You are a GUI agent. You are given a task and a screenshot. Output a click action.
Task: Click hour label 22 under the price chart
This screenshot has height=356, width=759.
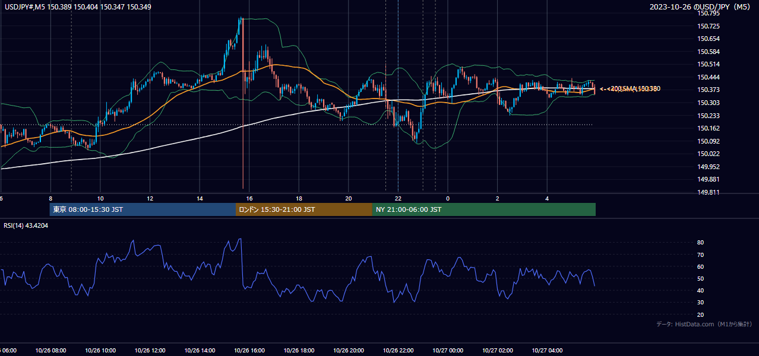(x=398, y=199)
